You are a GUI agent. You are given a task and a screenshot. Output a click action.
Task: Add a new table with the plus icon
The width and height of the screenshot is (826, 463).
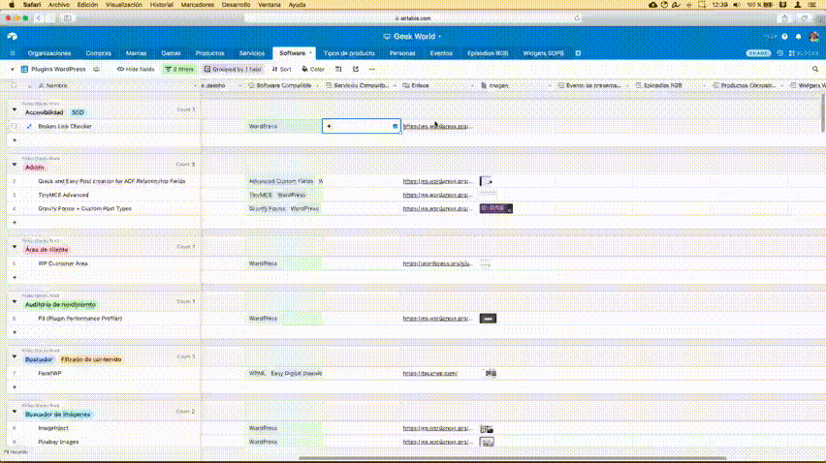click(x=578, y=53)
